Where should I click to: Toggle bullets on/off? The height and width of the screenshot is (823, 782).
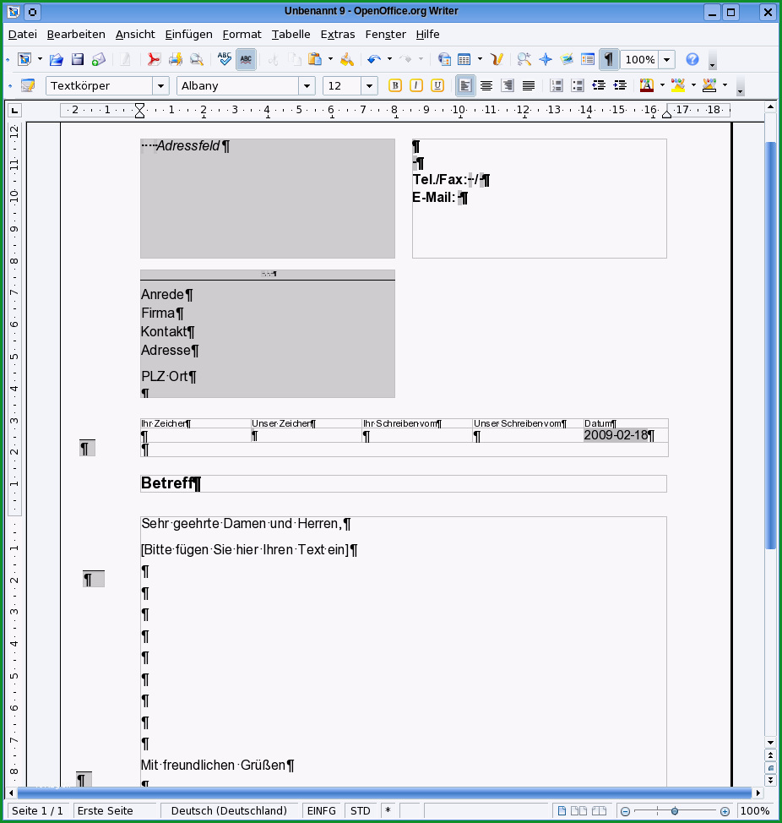(578, 85)
